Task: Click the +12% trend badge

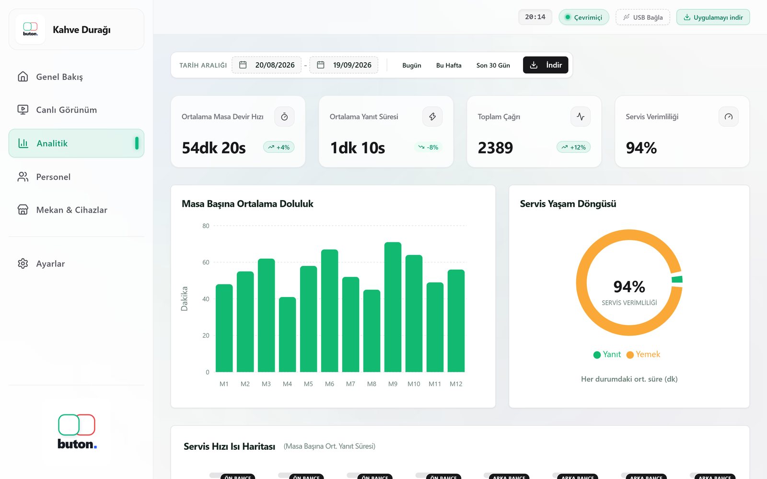Action: (x=573, y=147)
